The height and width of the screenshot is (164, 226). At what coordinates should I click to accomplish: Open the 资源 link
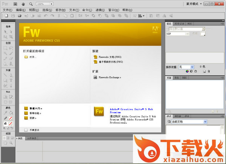[33, 118]
